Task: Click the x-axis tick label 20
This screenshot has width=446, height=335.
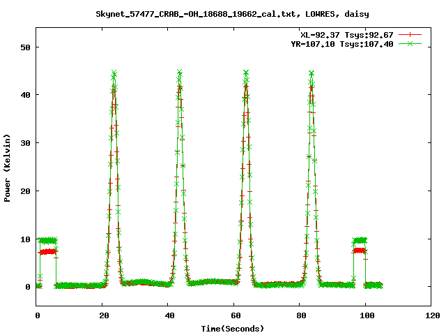Action: [104, 315]
